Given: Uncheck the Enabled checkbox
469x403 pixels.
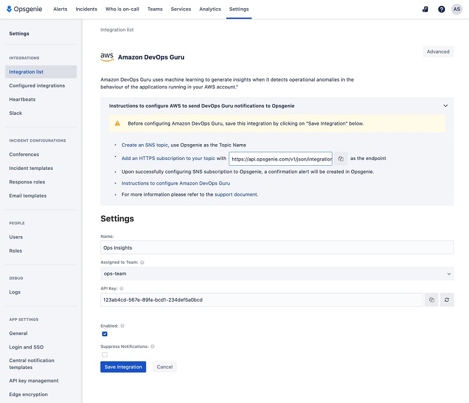Looking at the screenshot, I should [104, 334].
